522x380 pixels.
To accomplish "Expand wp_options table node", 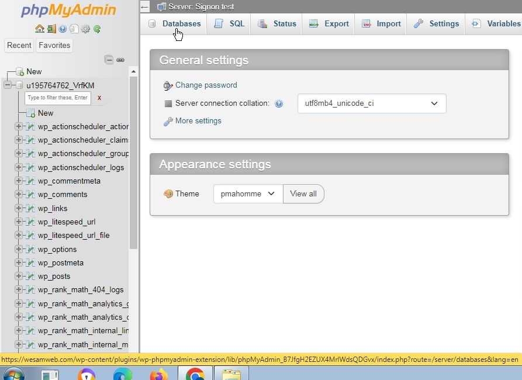I will (x=19, y=249).
